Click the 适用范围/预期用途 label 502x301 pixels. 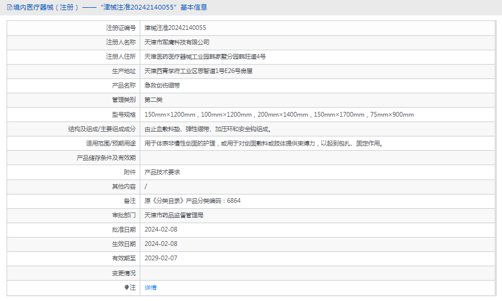[111, 144]
